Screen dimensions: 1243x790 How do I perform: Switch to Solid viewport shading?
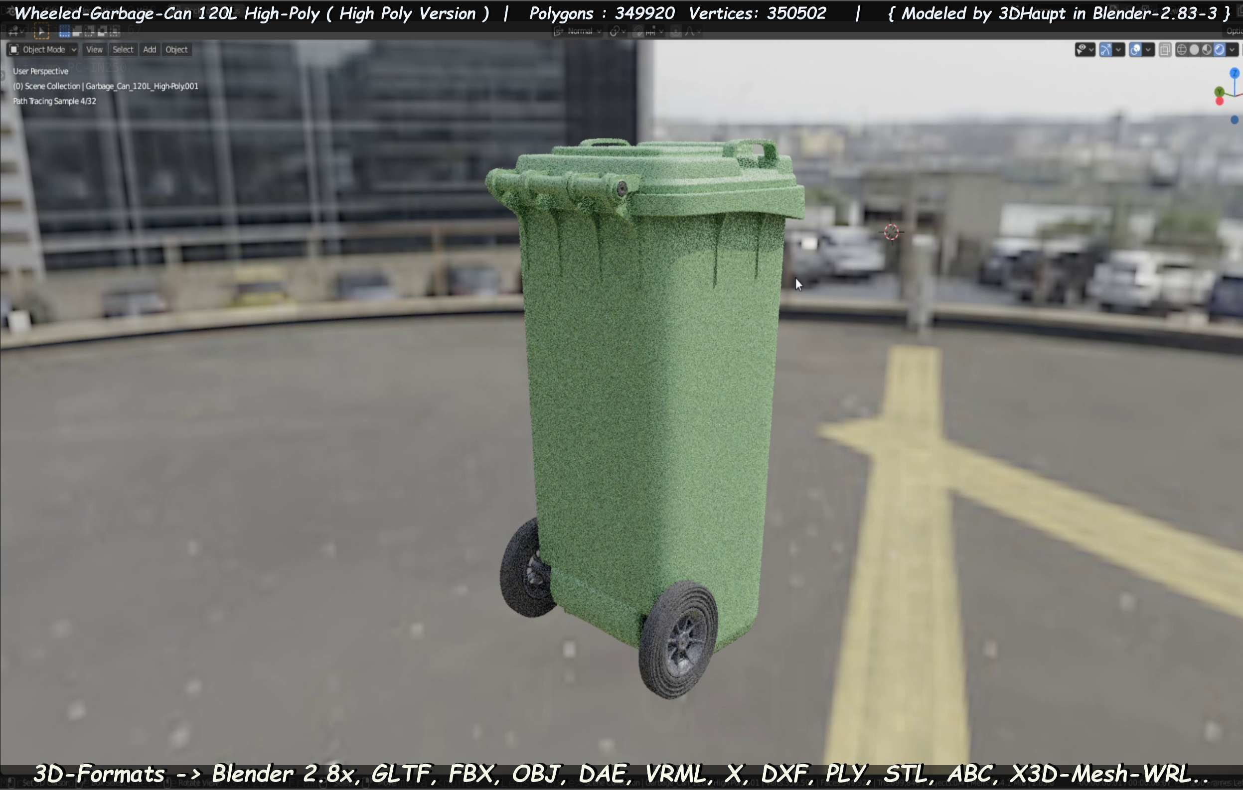[1194, 49]
